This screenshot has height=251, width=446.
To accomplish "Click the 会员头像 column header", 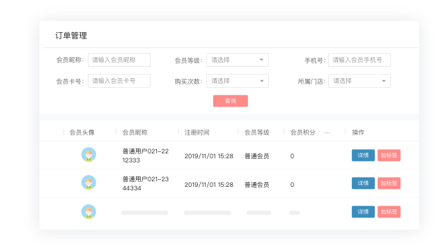I will 82,132.
